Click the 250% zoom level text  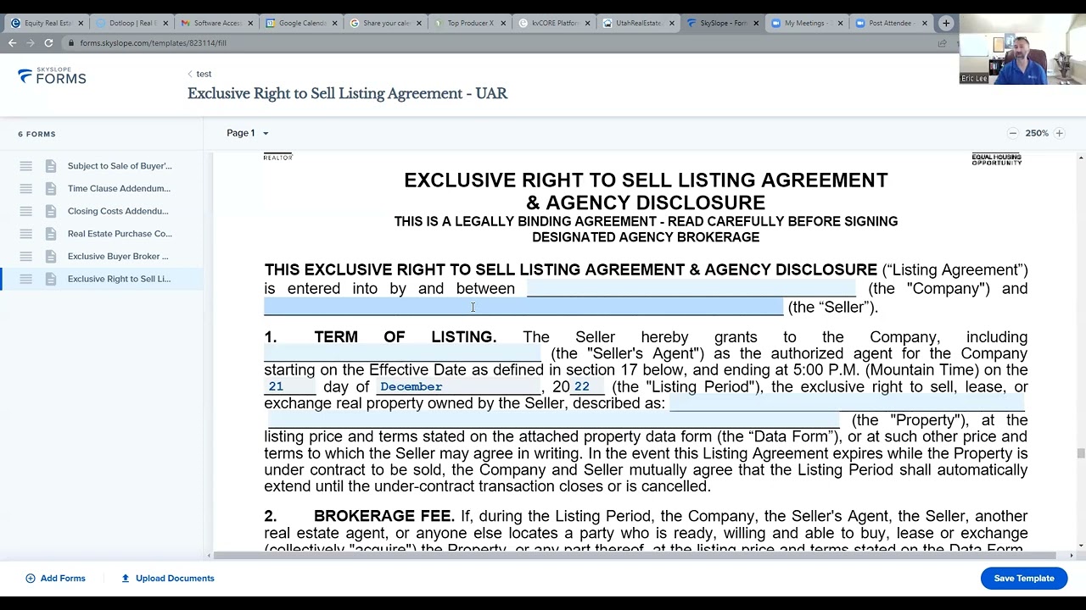pos(1036,133)
